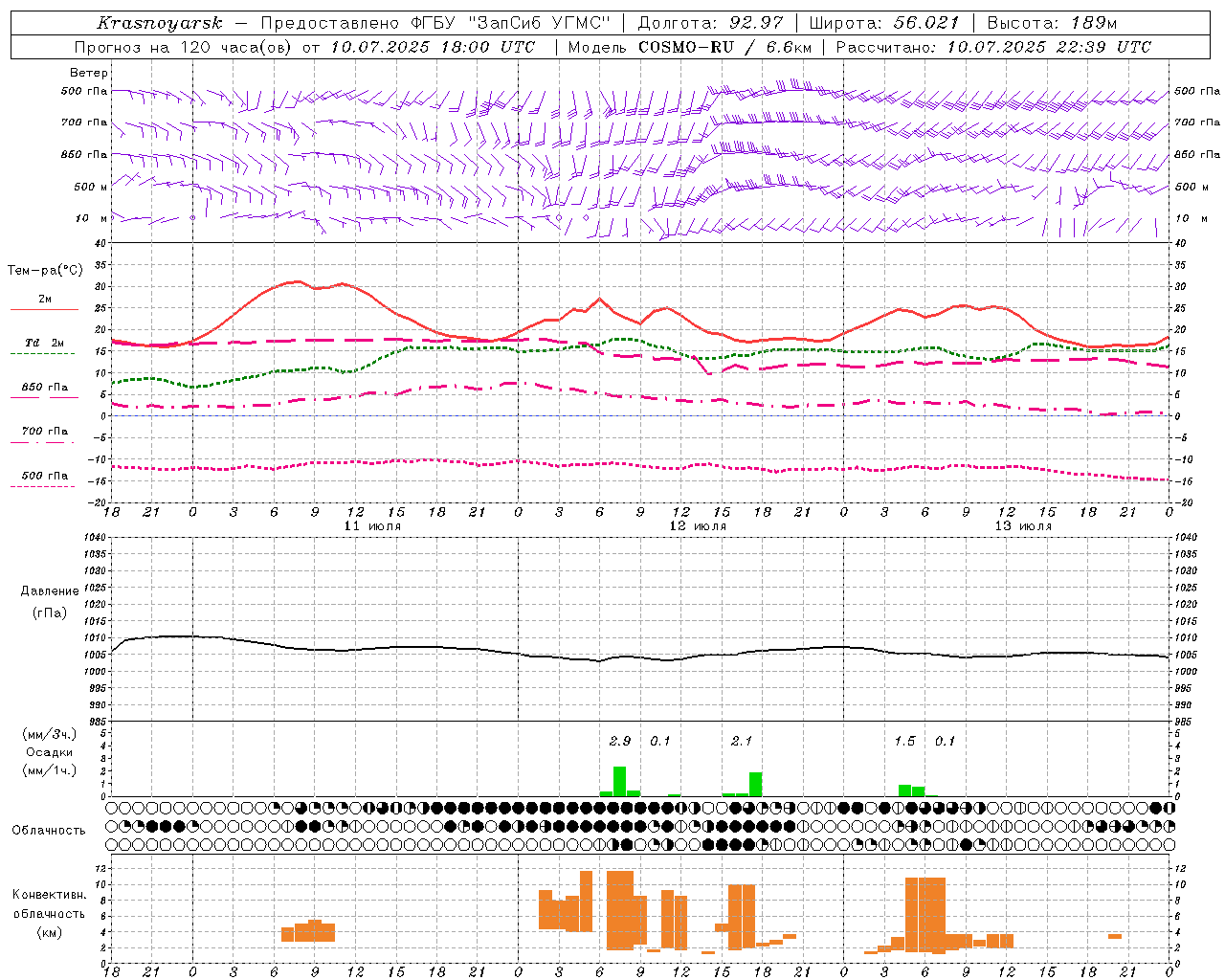
Task: Select the 'Широта: 56.021' latitude text
Action: coord(884,23)
